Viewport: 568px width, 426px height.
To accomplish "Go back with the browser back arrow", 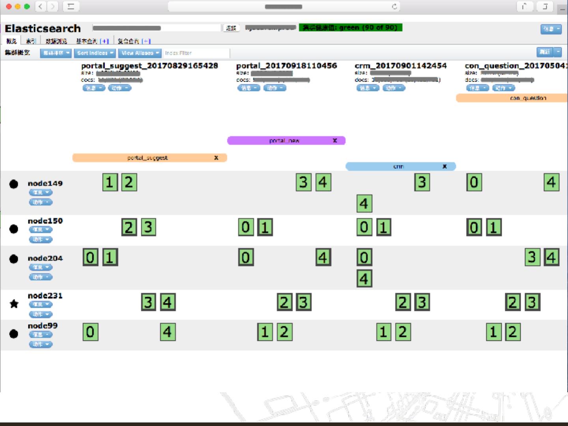I will (41, 6).
